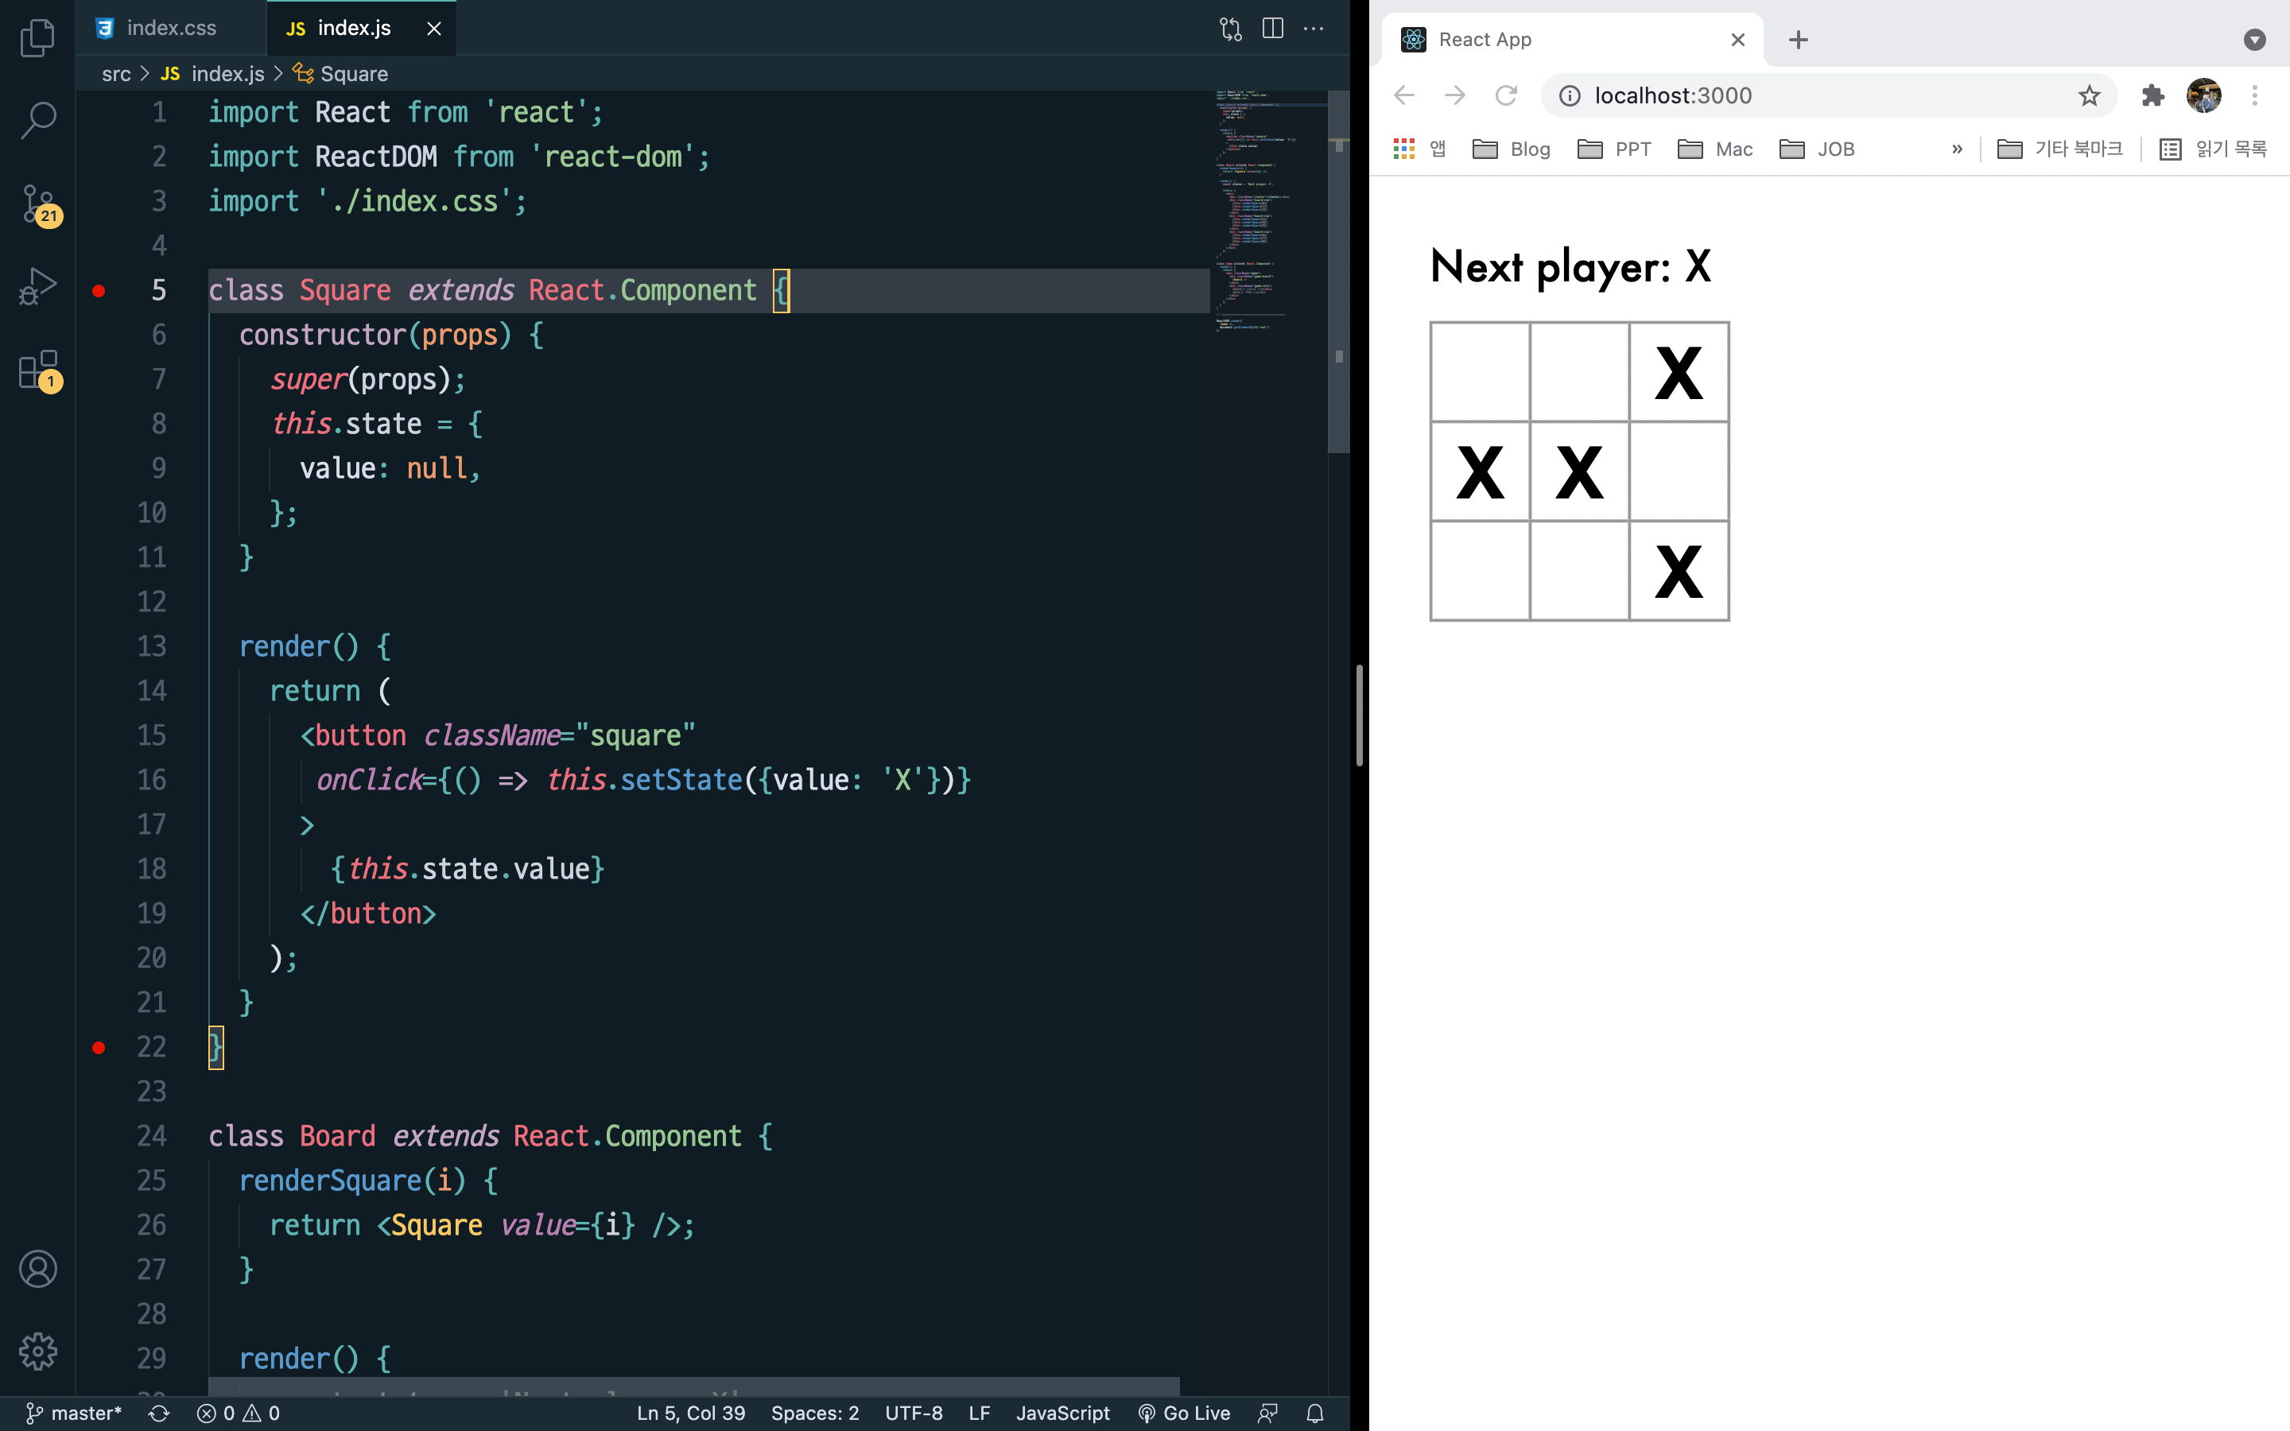This screenshot has width=2290, height=1431.
Task: Open the Extensions view
Action: [x=38, y=369]
